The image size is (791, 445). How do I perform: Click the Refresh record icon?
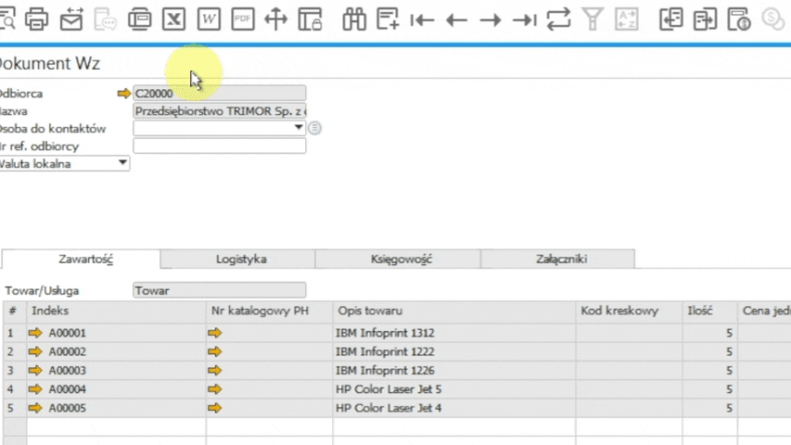coord(558,19)
